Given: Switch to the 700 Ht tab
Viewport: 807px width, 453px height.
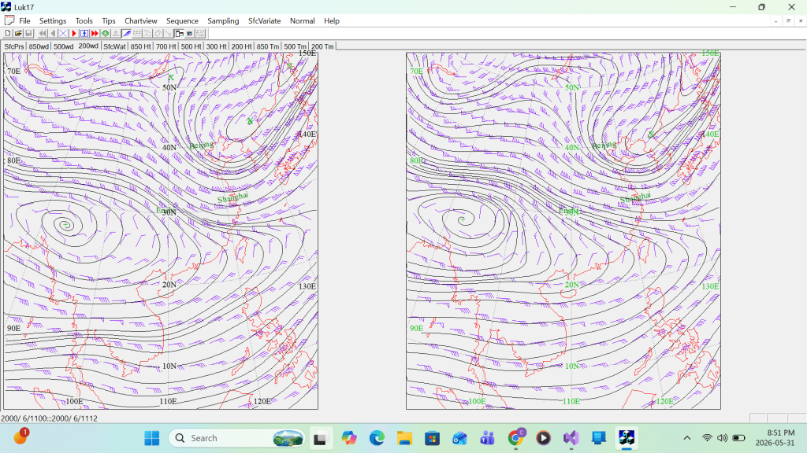Looking at the screenshot, I should point(165,46).
